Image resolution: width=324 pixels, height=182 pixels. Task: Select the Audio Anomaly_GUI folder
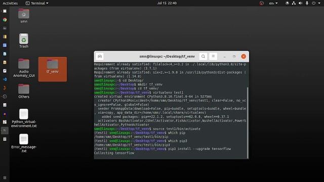point(24,68)
